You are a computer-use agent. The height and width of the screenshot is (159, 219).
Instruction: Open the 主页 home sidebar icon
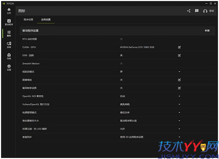point(9,11)
